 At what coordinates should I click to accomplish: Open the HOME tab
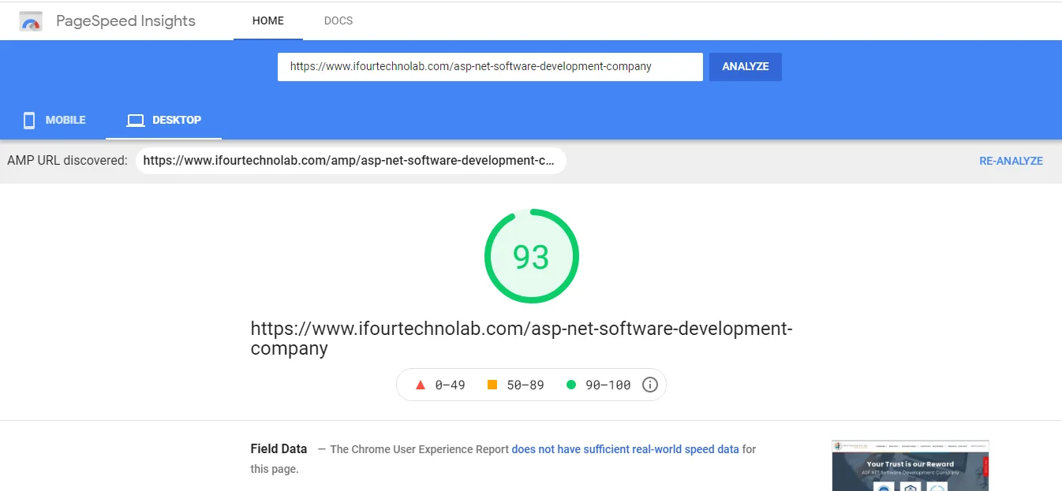268,20
